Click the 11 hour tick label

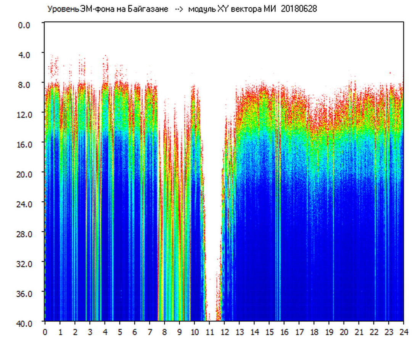(x=209, y=332)
